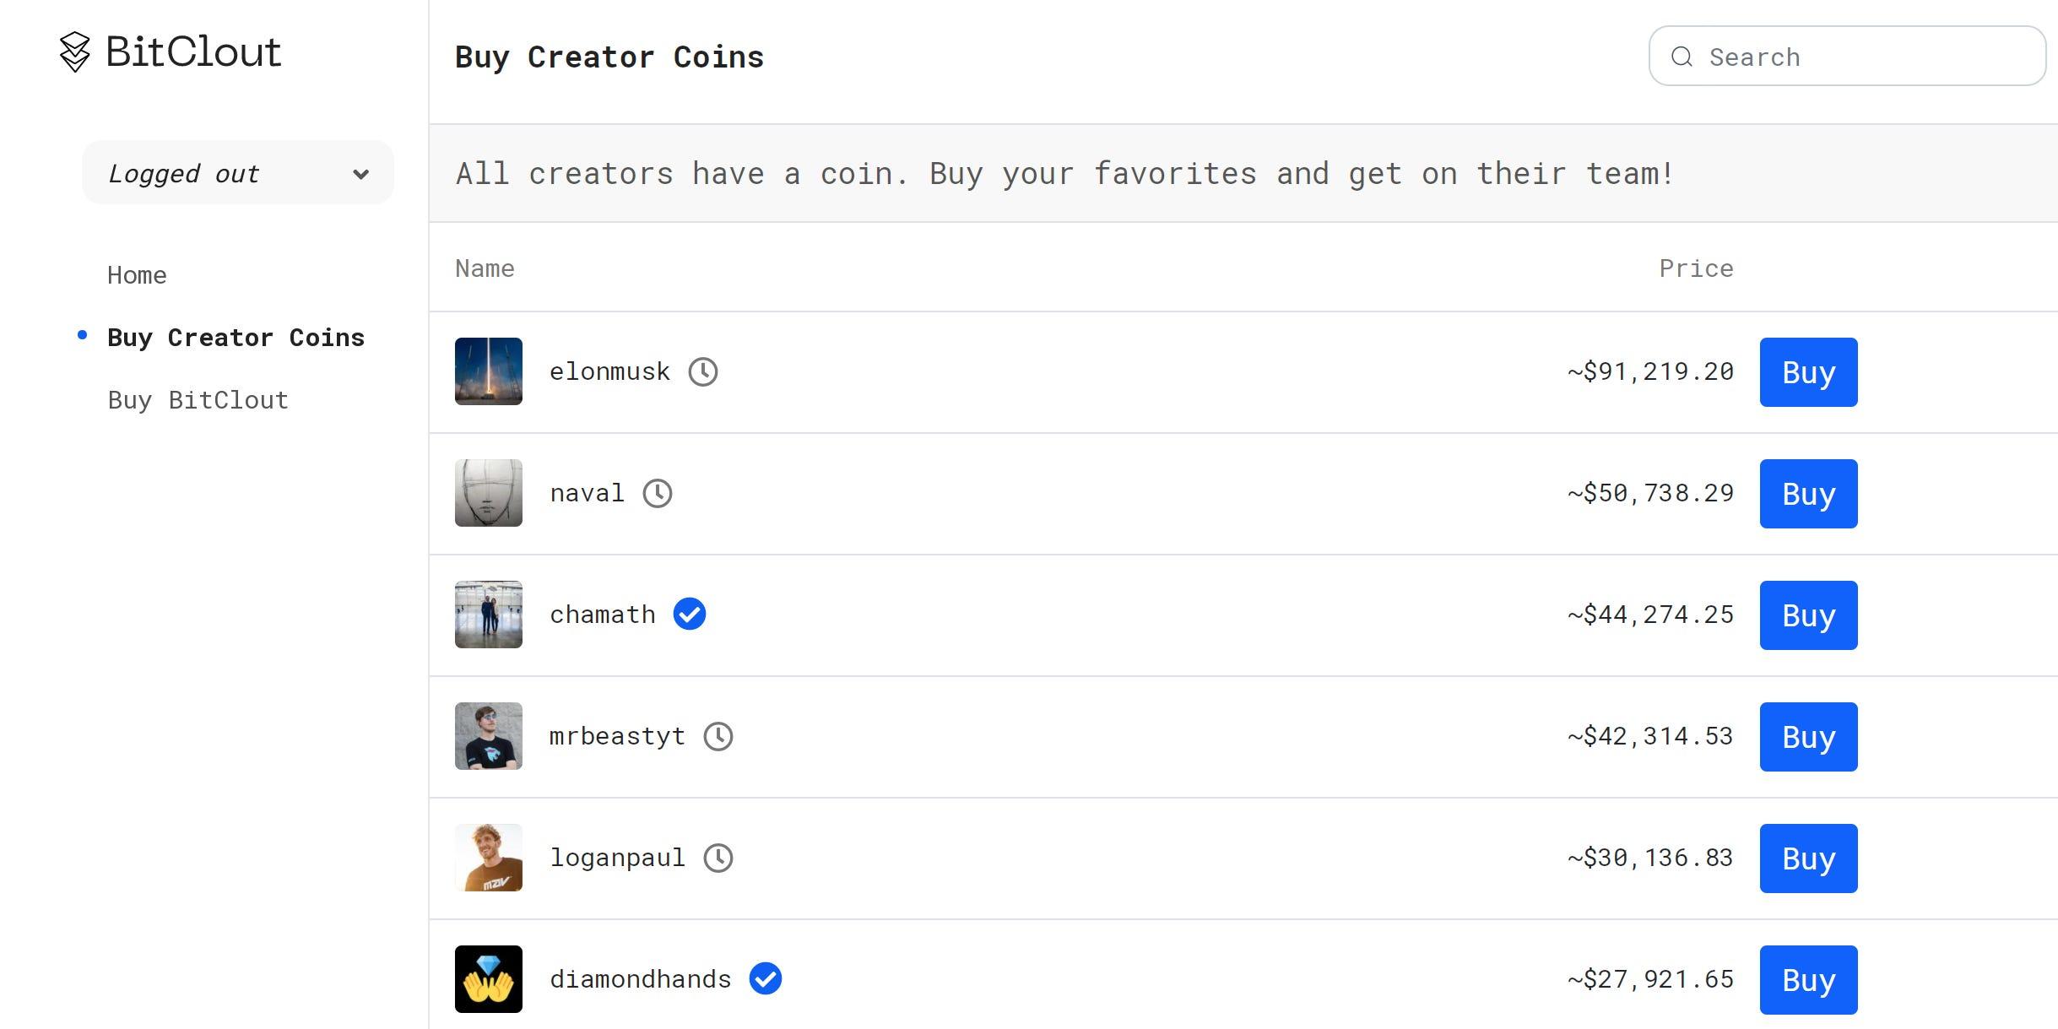Click inside the Search field
Viewport: 2058px width, 1029px height.
click(1840, 57)
